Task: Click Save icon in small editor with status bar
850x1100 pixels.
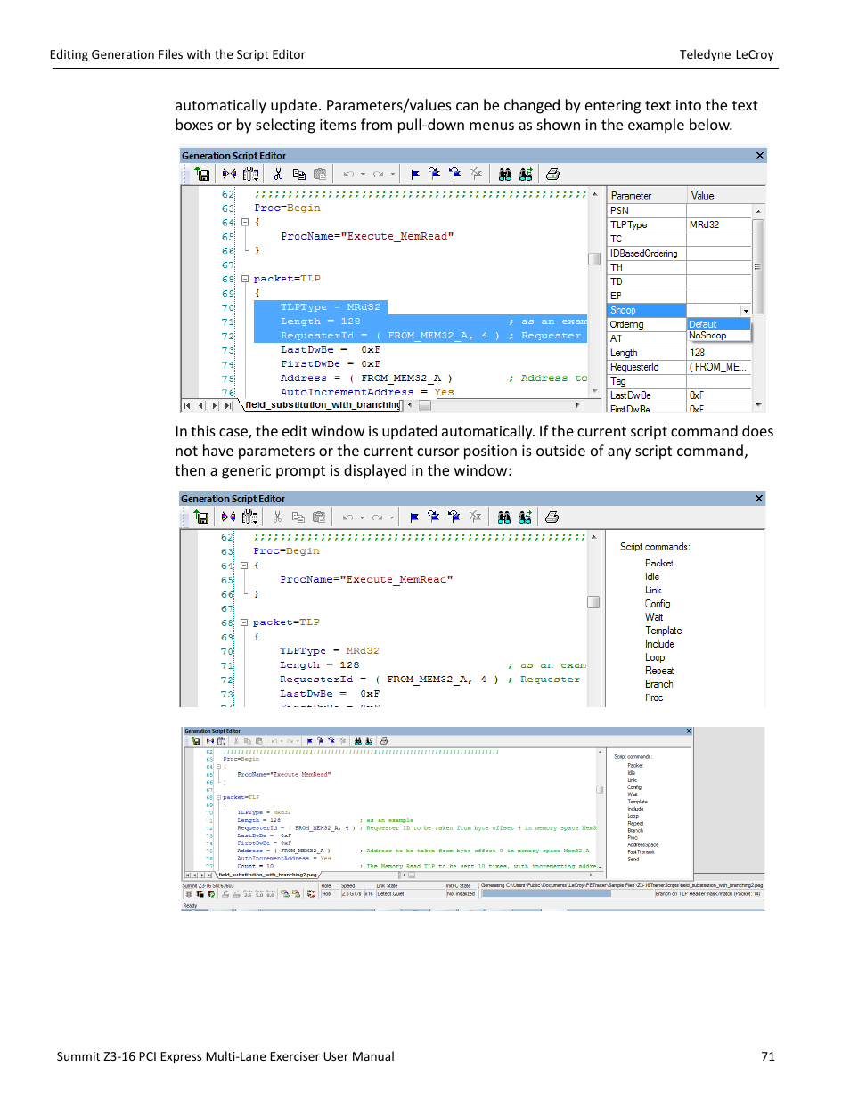Action: click(x=195, y=741)
